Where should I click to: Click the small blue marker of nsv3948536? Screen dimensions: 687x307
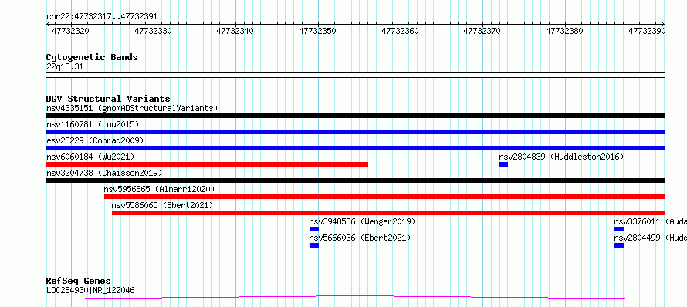(313, 229)
